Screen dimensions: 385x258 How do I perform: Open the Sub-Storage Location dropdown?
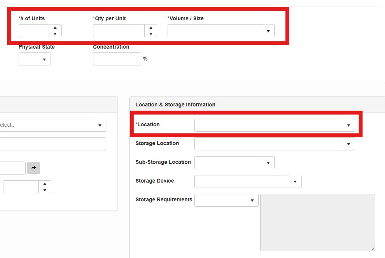pyautogui.click(x=234, y=163)
